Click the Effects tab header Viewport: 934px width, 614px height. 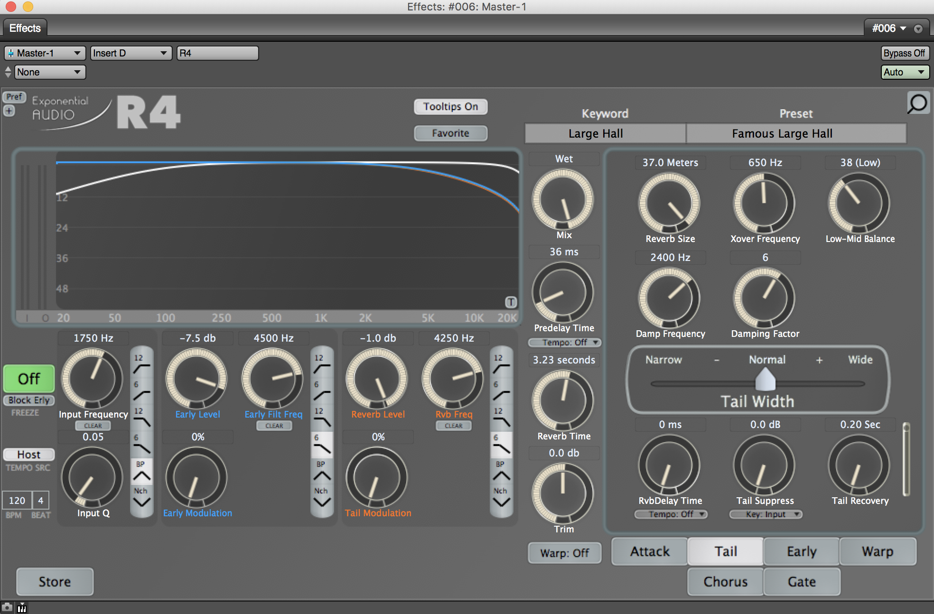click(25, 28)
